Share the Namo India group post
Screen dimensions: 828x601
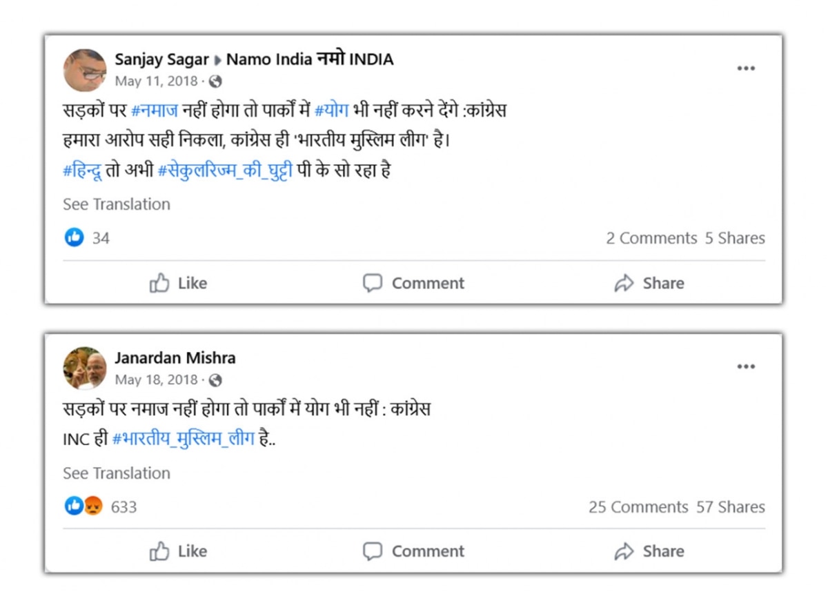(x=649, y=283)
